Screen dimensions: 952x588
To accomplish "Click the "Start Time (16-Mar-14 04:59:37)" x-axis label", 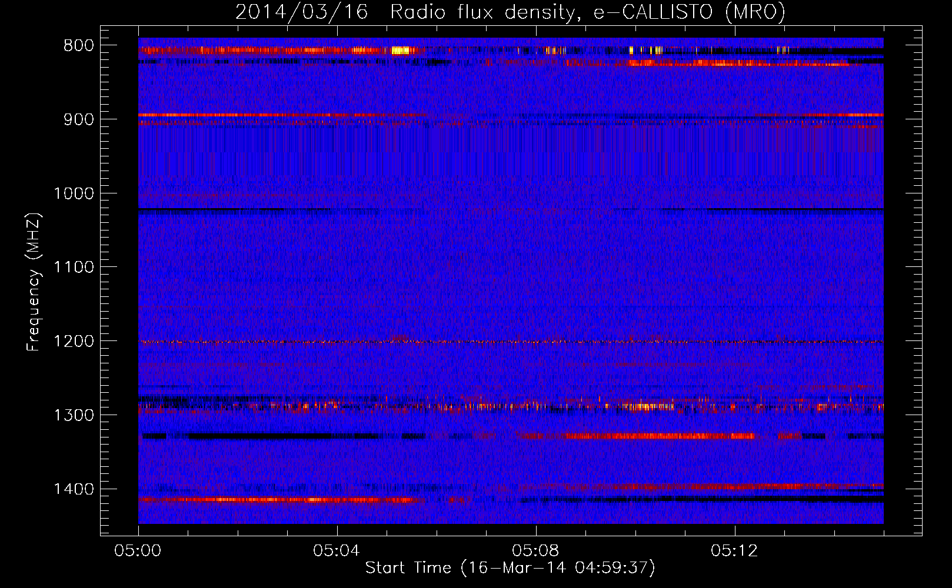I will tap(510, 568).
